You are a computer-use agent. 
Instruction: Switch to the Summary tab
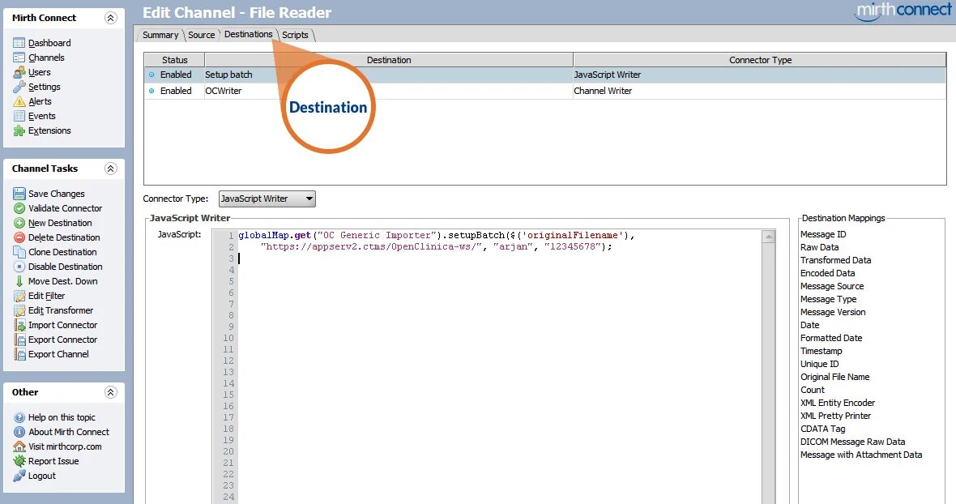coord(160,35)
